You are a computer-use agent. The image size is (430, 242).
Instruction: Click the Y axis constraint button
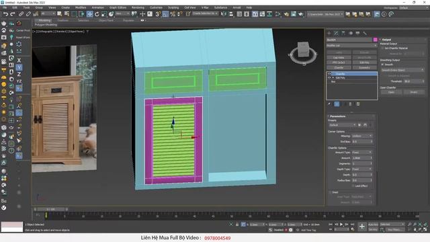coord(19,67)
